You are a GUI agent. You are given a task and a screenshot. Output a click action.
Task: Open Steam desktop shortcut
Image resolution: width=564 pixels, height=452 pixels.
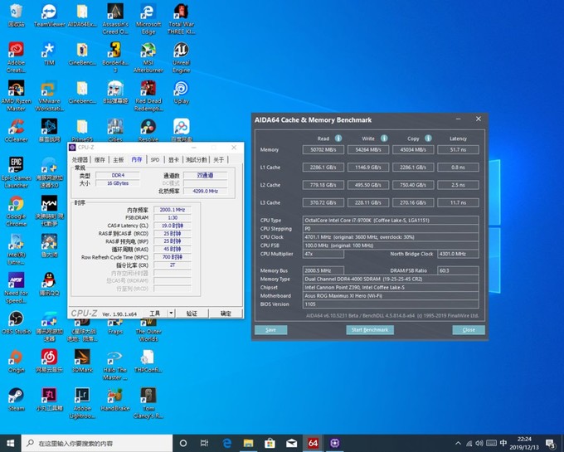point(17,399)
